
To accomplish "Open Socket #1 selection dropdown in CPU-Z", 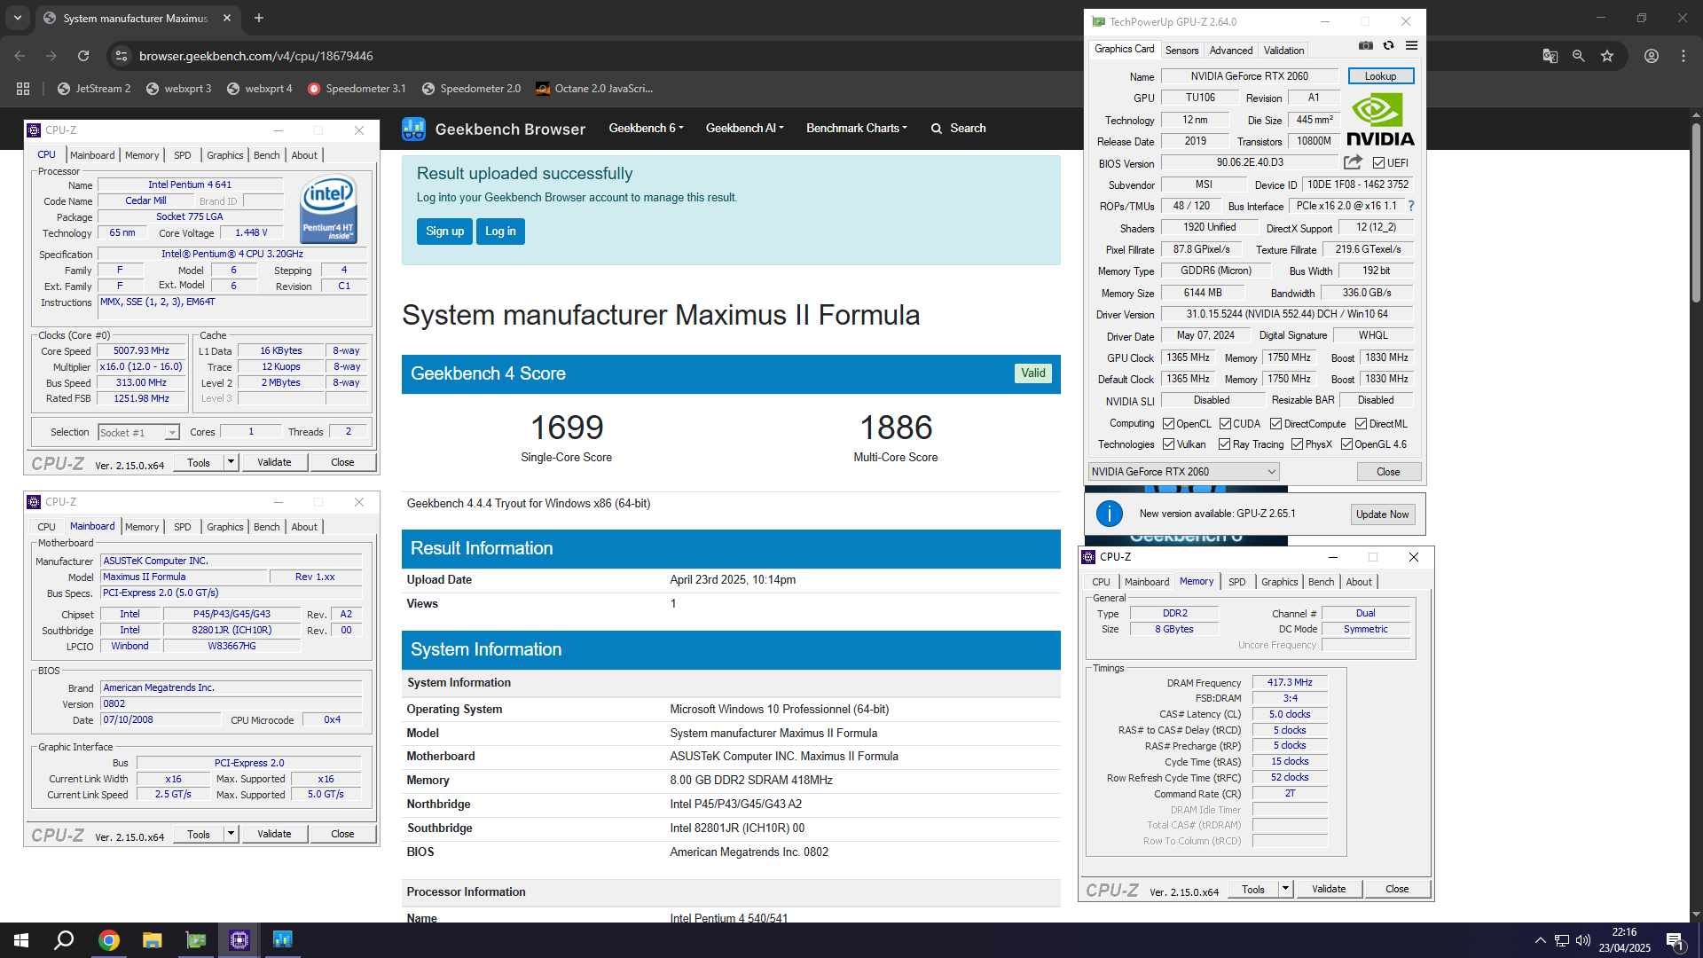I will click(x=138, y=433).
